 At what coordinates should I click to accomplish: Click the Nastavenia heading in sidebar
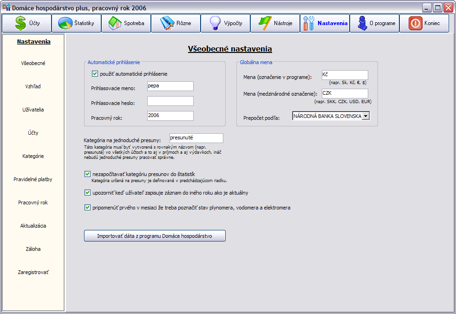34,42
